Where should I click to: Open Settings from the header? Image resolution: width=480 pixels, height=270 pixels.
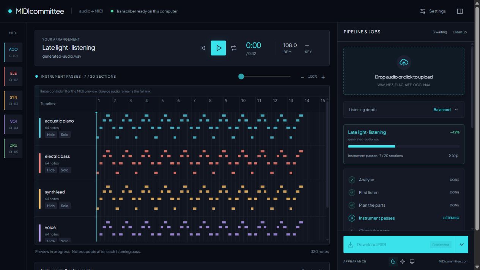tap(433, 11)
